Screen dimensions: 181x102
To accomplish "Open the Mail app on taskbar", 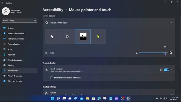I will pos(82,99).
